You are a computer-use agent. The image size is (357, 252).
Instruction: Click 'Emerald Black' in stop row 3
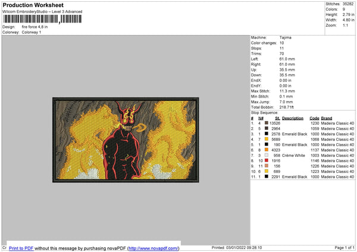click(x=295, y=134)
